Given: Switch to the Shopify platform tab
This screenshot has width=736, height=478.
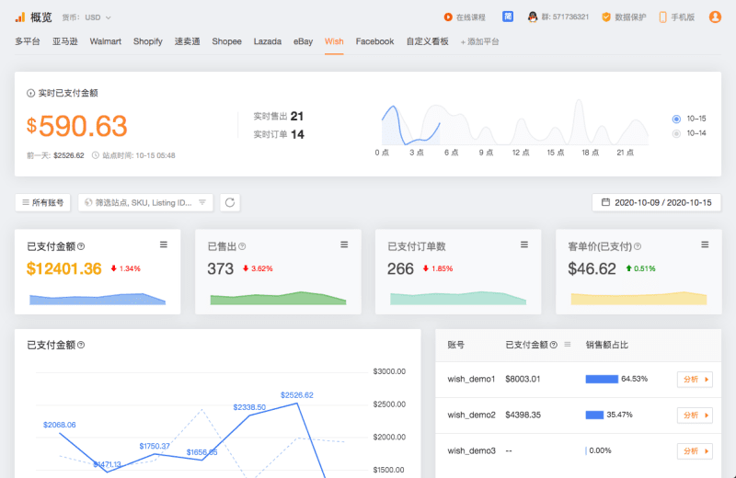Looking at the screenshot, I should click(x=147, y=41).
